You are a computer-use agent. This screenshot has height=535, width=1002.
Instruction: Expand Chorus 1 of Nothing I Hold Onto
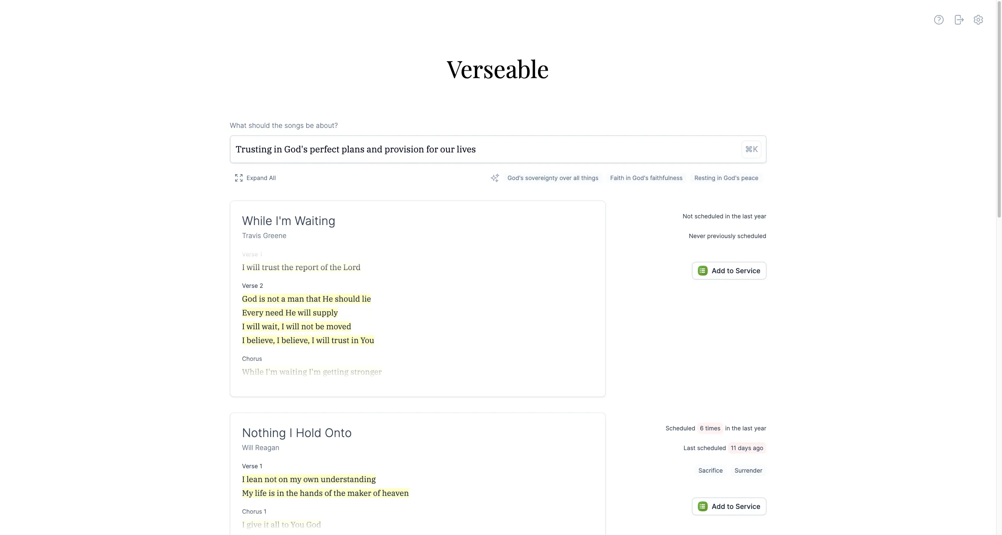pyautogui.click(x=254, y=511)
